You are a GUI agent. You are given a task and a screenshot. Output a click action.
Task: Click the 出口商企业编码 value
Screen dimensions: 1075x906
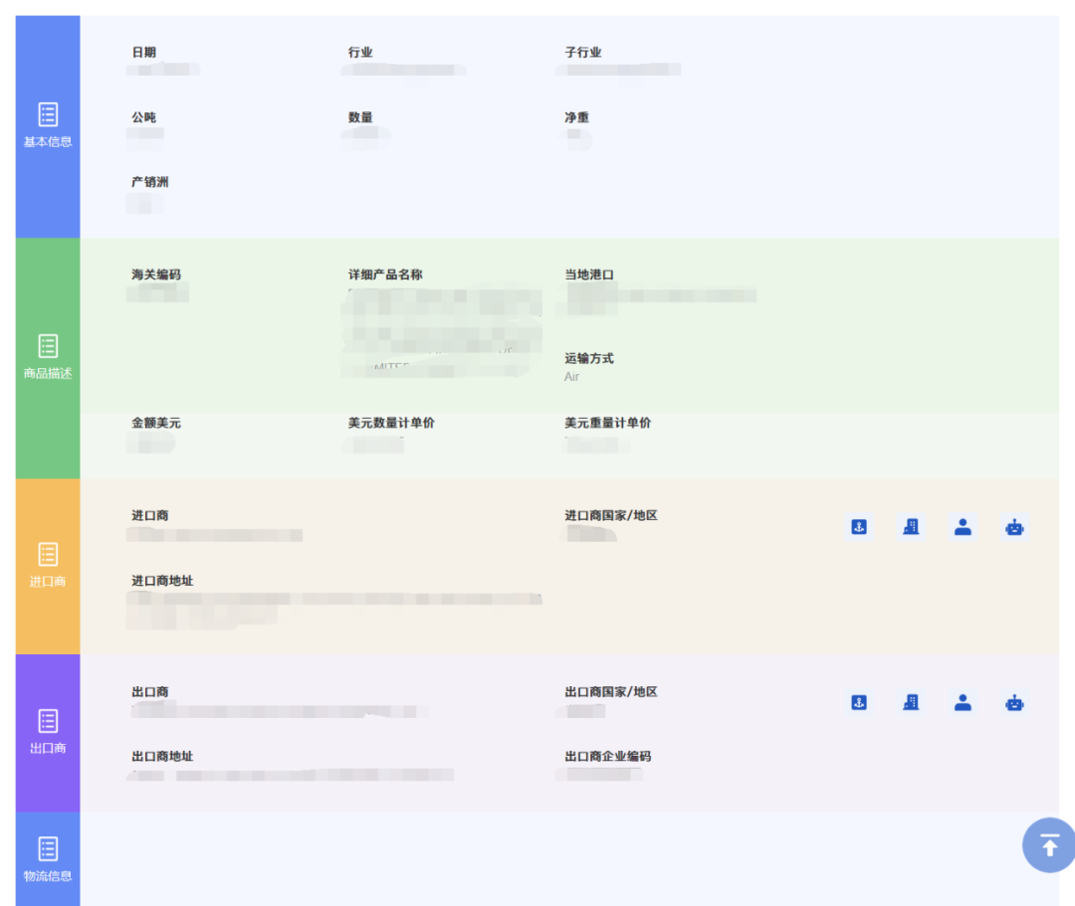(602, 774)
